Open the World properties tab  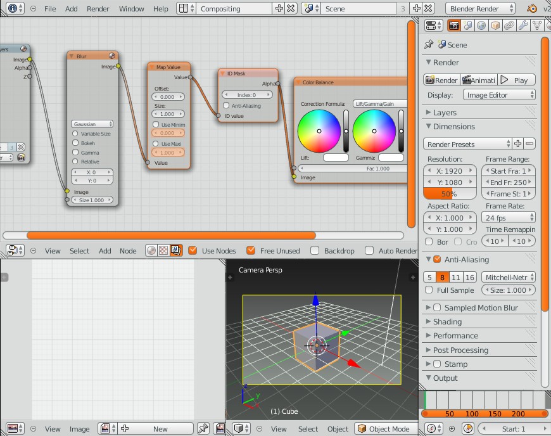[x=481, y=25]
